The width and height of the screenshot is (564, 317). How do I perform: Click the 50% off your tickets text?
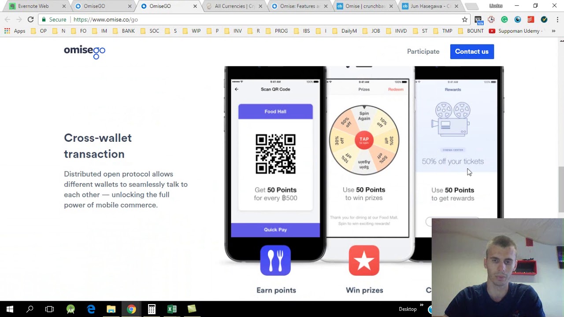[453, 162]
